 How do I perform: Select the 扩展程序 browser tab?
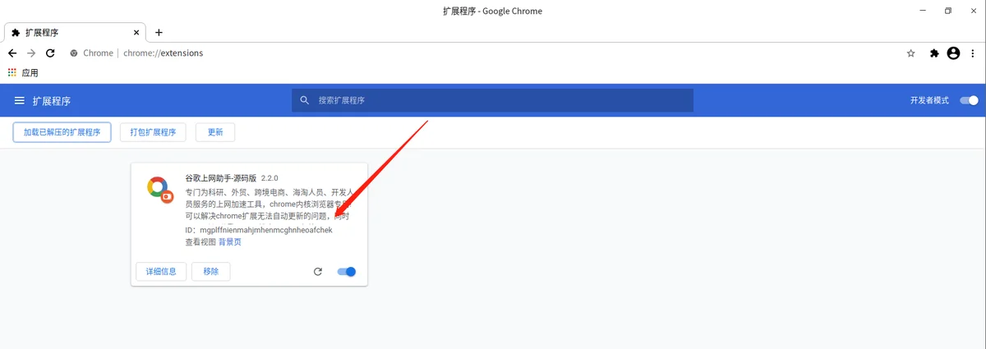(x=74, y=33)
